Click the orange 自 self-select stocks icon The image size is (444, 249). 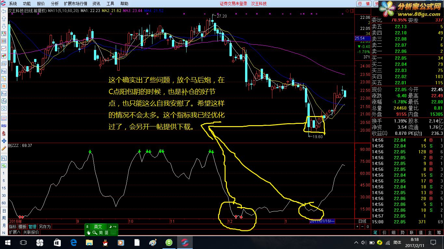4,86
